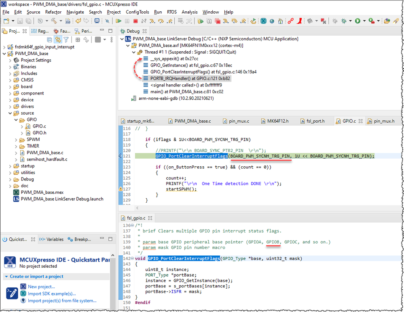Open the Variables tab
The image size is (404, 312).
tap(54, 239)
